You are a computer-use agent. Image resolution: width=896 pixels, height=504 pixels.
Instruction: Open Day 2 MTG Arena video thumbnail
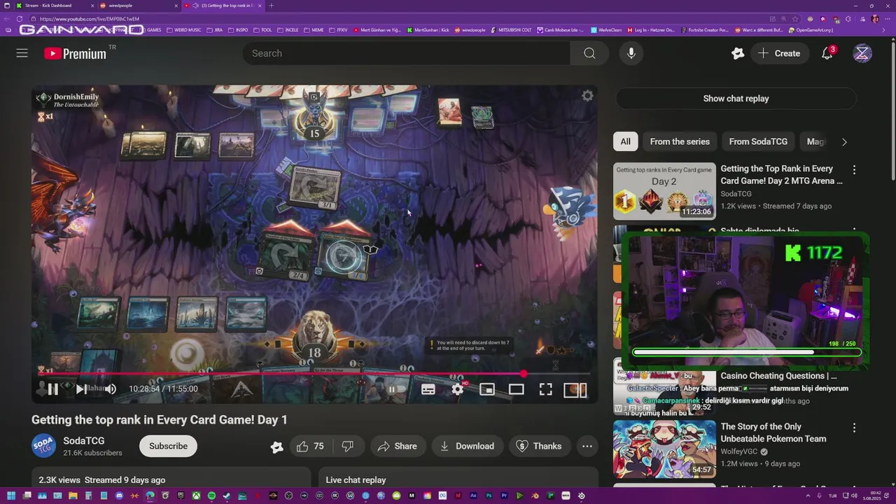(664, 192)
